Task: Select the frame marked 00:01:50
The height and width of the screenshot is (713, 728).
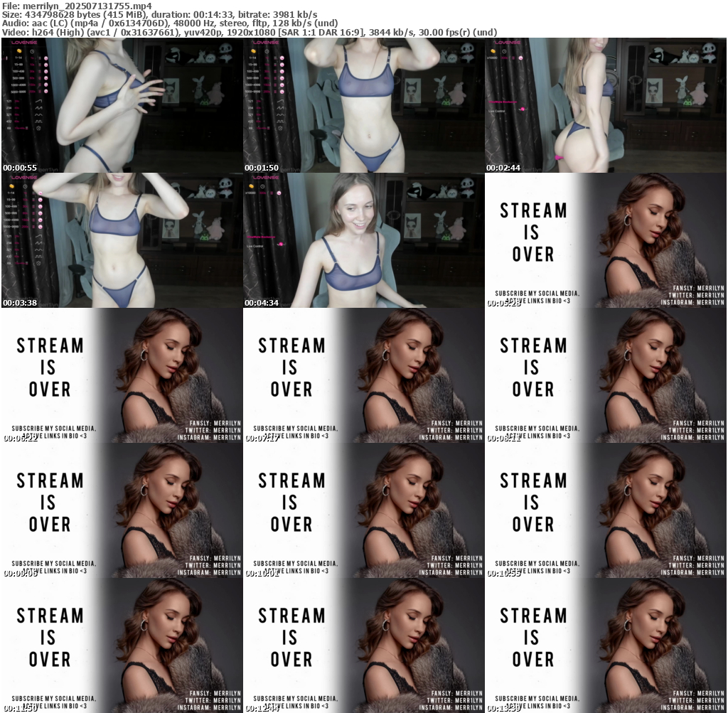Action: click(x=363, y=105)
